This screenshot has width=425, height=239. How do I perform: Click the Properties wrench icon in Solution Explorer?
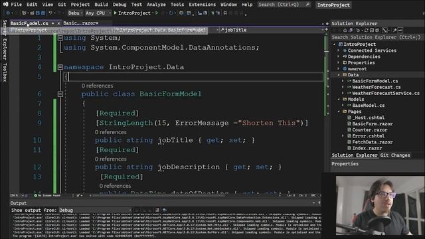(395, 31)
